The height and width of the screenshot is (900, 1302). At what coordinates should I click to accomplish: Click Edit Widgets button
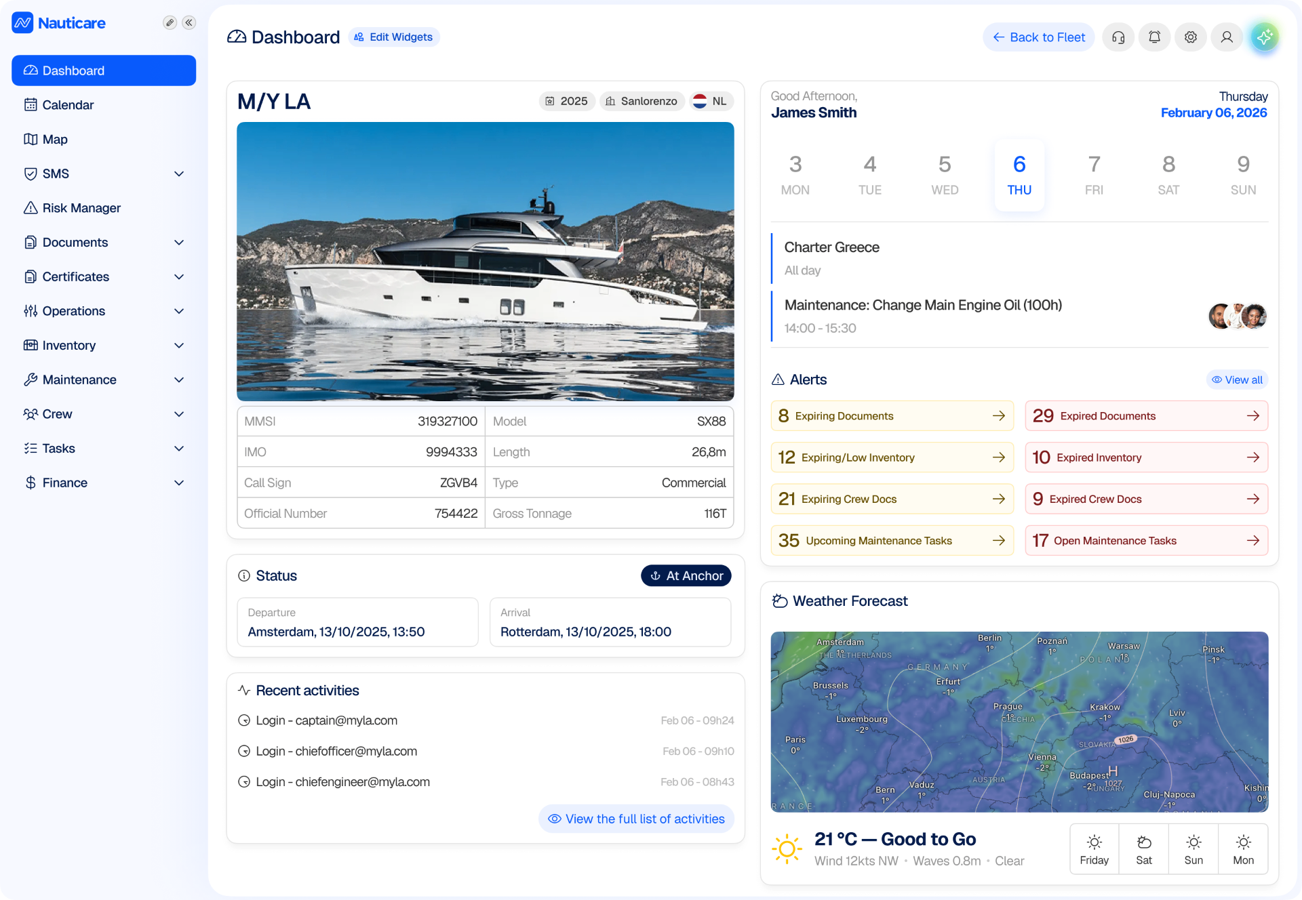click(394, 37)
